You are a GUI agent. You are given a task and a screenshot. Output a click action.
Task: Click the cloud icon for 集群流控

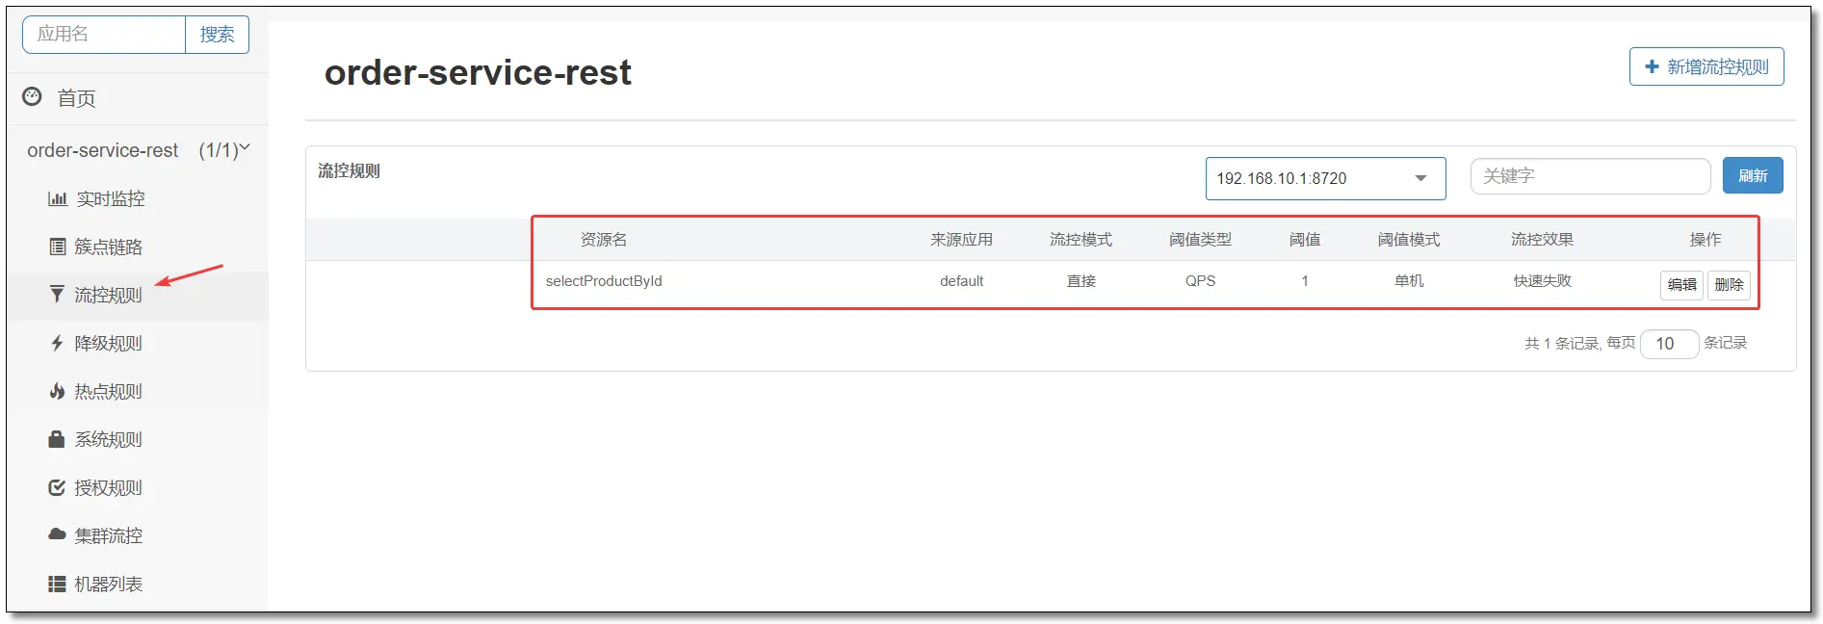pyautogui.click(x=57, y=534)
